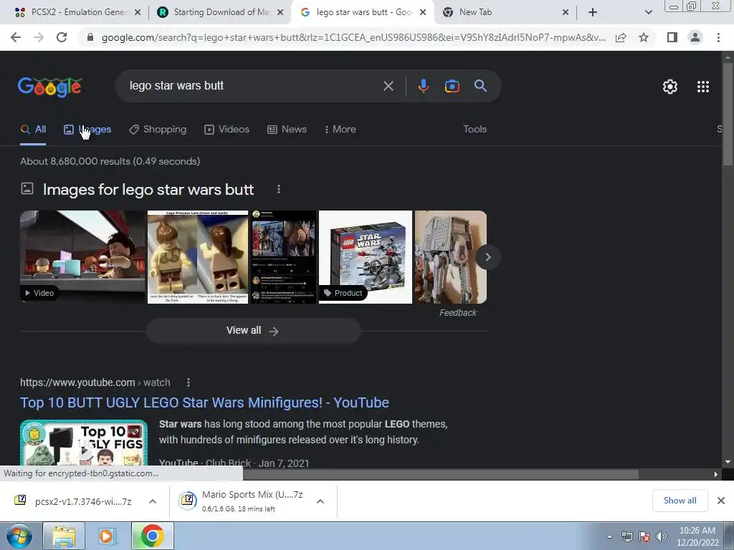Select the Images search filter
734x550 pixels.
(87, 130)
